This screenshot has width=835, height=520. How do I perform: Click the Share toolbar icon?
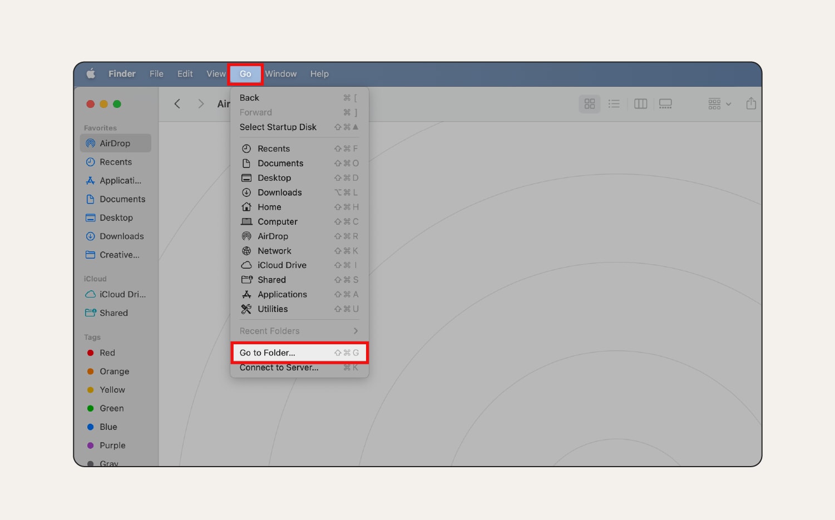tap(751, 103)
